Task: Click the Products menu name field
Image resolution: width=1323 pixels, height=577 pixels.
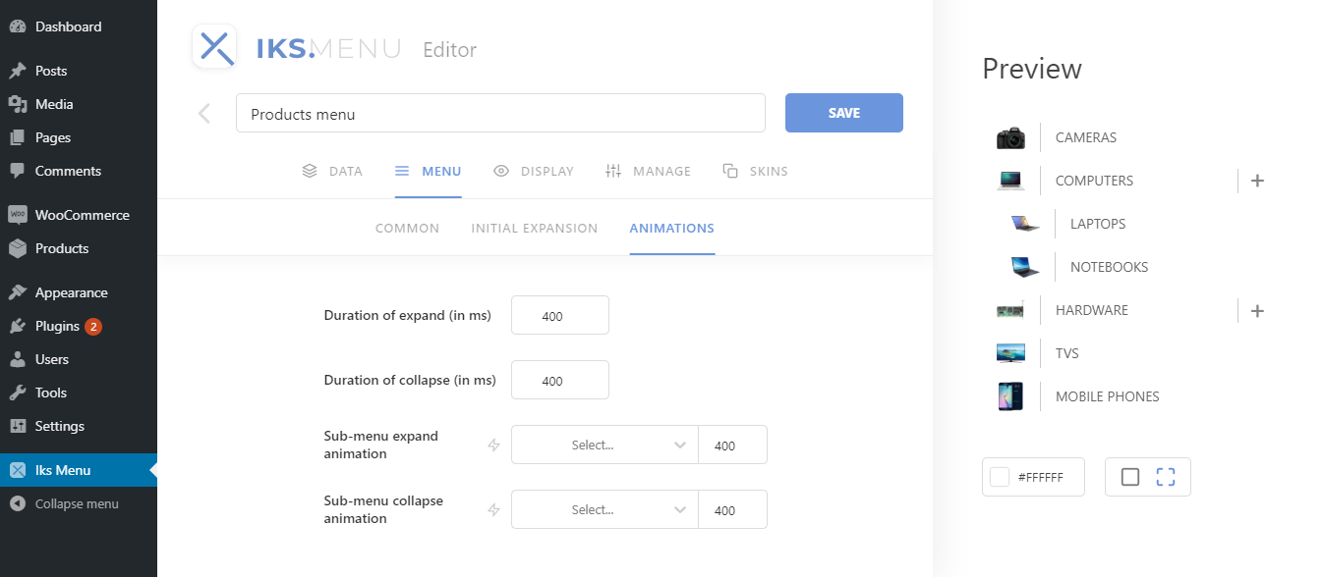Action: point(500,113)
